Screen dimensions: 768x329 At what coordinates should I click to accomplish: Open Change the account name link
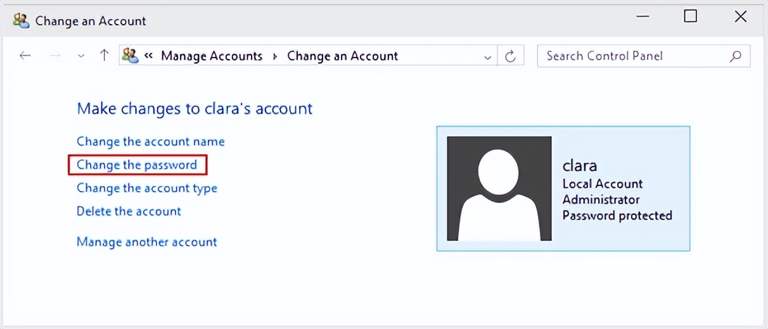(x=150, y=141)
